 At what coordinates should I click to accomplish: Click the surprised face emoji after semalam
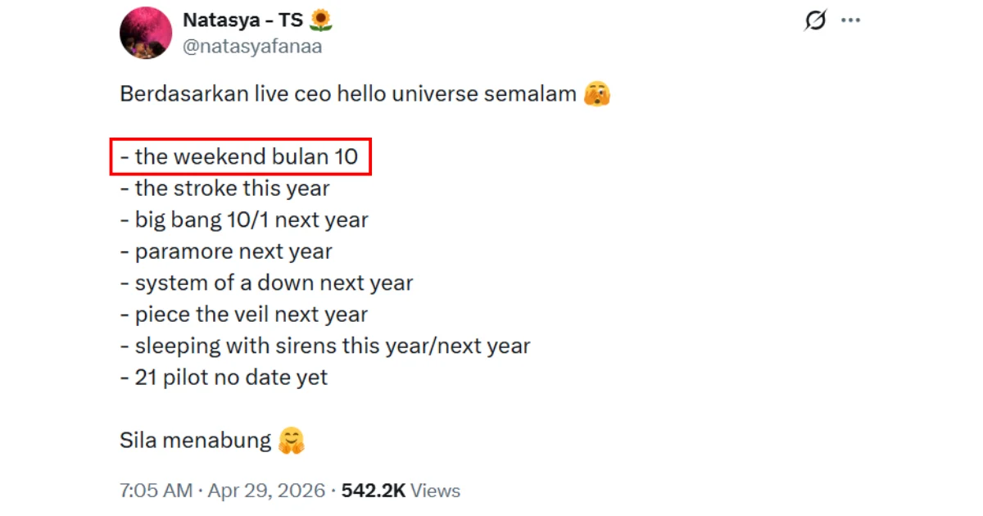click(596, 94)
